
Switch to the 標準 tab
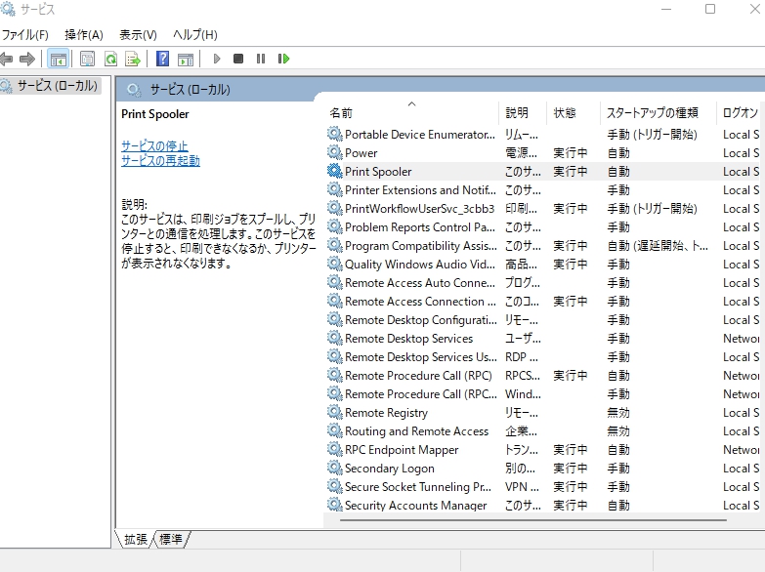coord(171,539)
